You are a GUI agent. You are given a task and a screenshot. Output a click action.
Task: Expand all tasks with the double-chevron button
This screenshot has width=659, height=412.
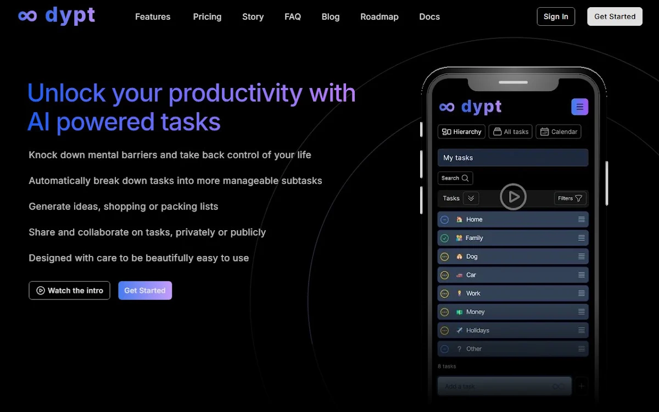[x=471, y=198]
